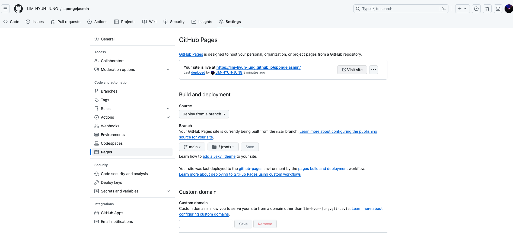513x237 pixels.
Task: Open the Security tab
Action: (174, 22)
